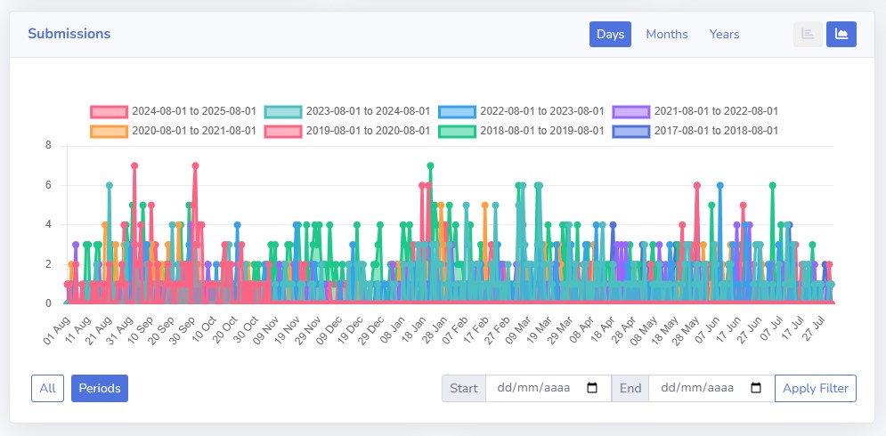Click the Apply Filter button

click(x=816, y=389)
